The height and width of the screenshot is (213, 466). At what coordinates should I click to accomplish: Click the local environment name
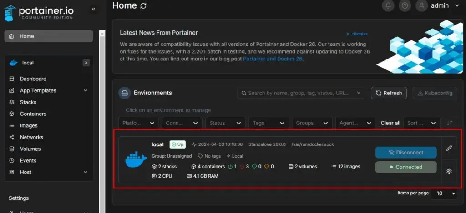pos(157,144)
